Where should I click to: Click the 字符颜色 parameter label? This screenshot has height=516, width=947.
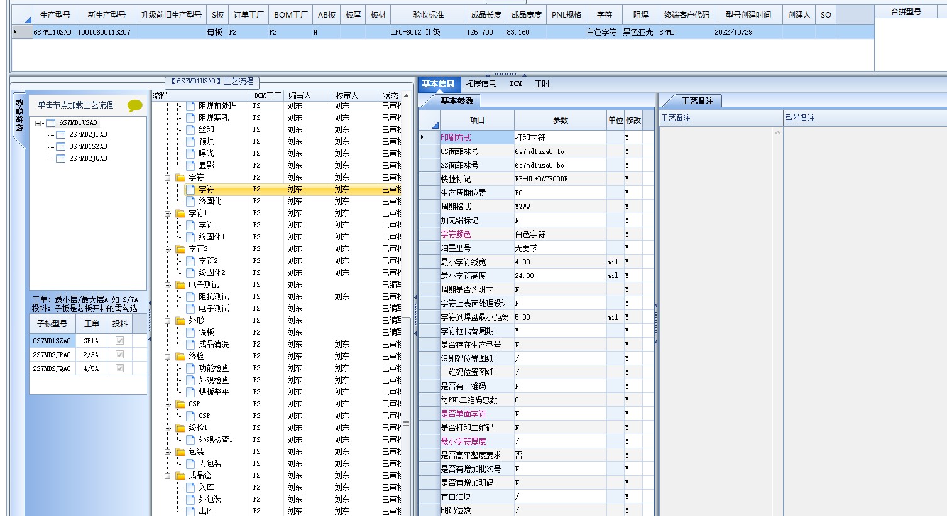456,234
